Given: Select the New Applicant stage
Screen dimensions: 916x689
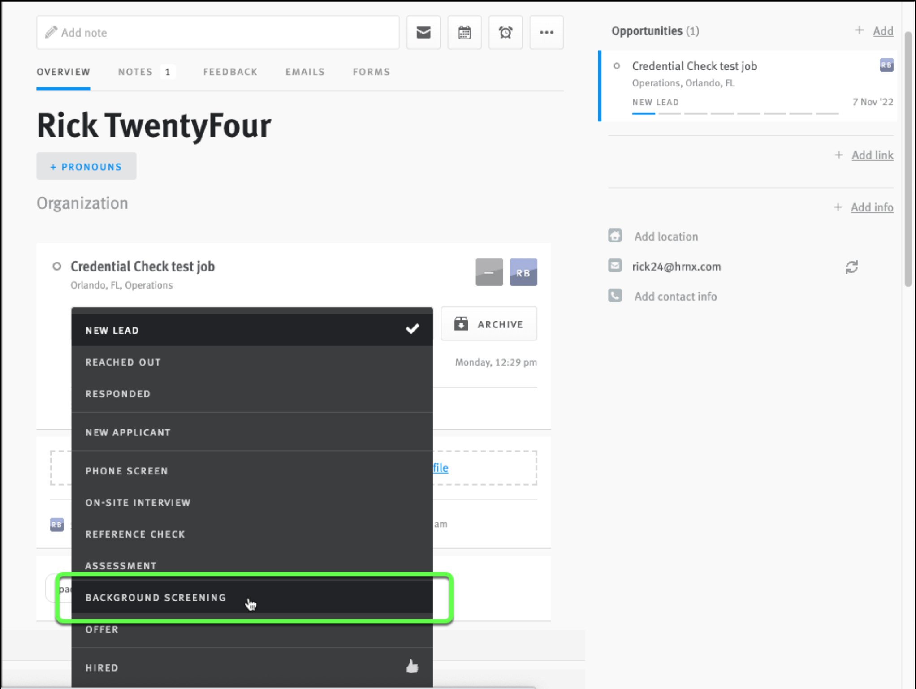Looking at the screenshot, I should click(x=252, y=432).
